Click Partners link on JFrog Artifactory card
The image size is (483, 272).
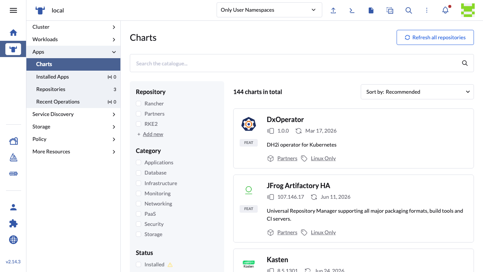coord(287,232)
